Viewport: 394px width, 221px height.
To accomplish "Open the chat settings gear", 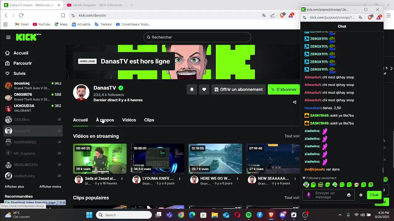I will tap(361, 195).
